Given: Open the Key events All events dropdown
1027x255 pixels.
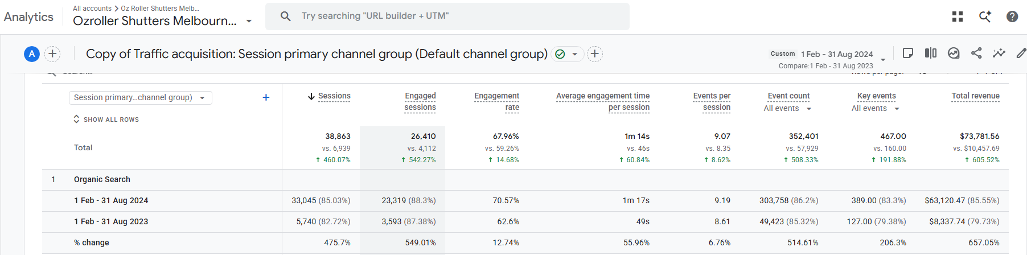Looking at the screenshot, I should [876, 108].
